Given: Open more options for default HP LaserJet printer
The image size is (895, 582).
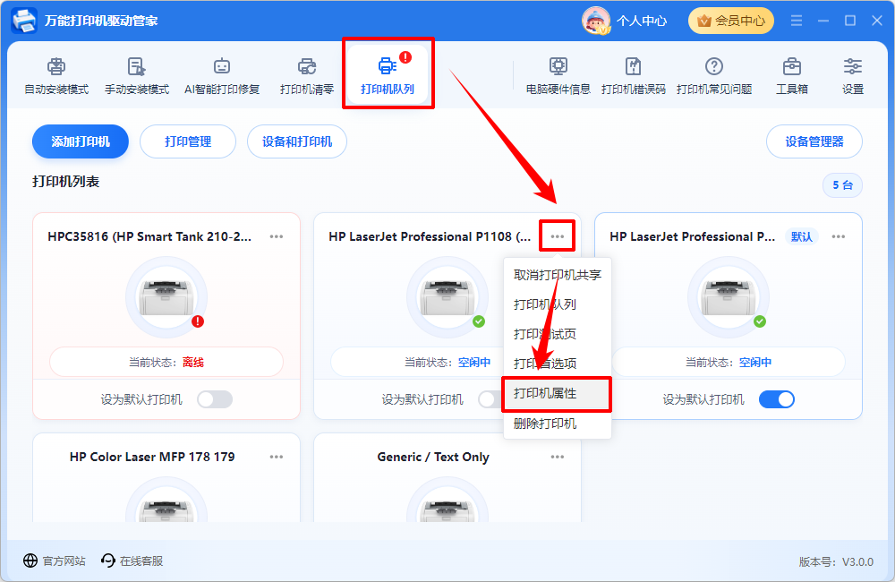Looking at the screenshot, I should click(838, 236).
